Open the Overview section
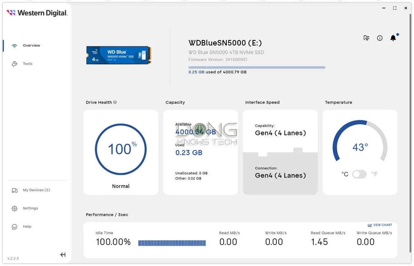414x266 pixels. [31, 45]
